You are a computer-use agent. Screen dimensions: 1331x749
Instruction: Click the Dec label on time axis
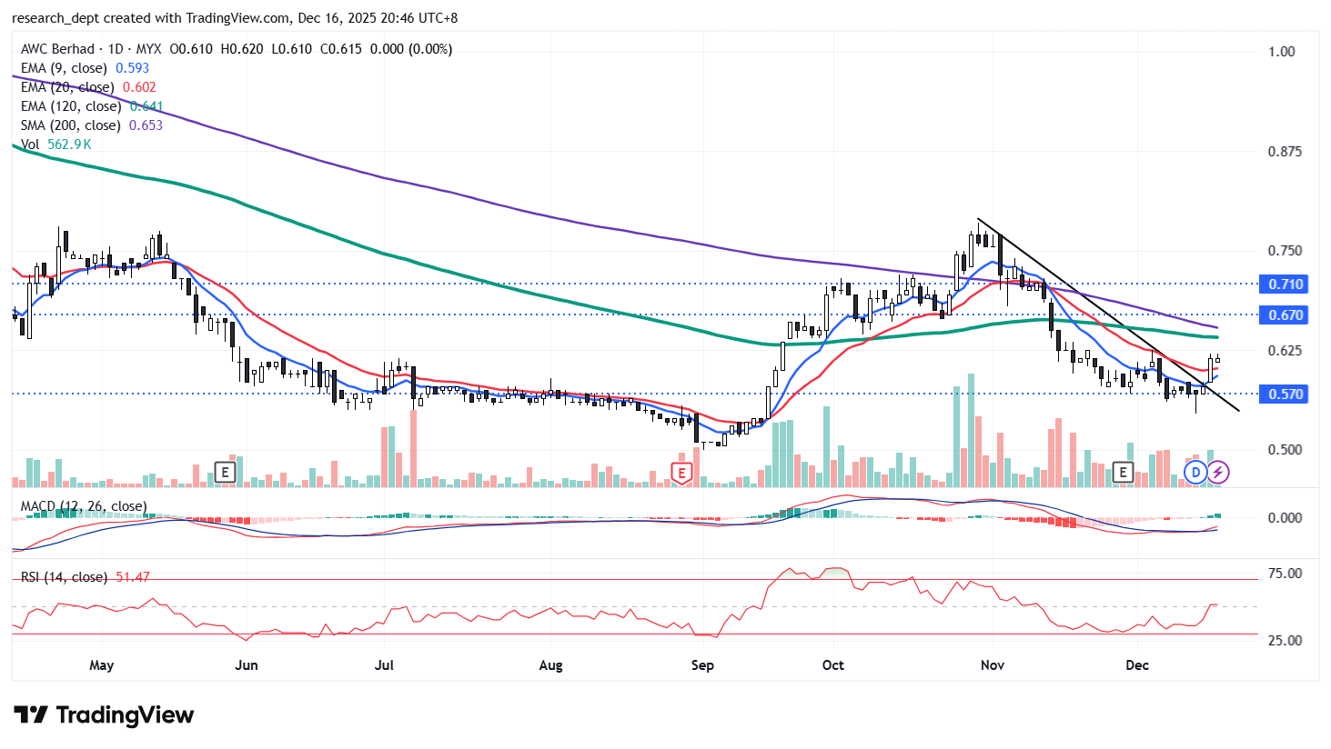[x=1136, y=665]
